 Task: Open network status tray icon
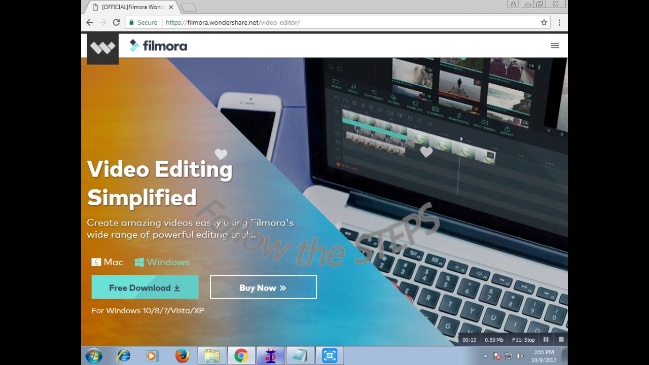point(508,356)
